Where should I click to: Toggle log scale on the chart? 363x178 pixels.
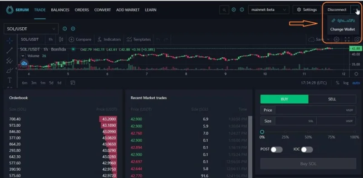click(346, 83)
